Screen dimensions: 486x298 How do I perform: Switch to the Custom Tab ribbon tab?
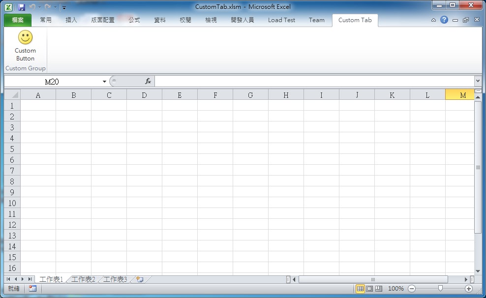355,20
